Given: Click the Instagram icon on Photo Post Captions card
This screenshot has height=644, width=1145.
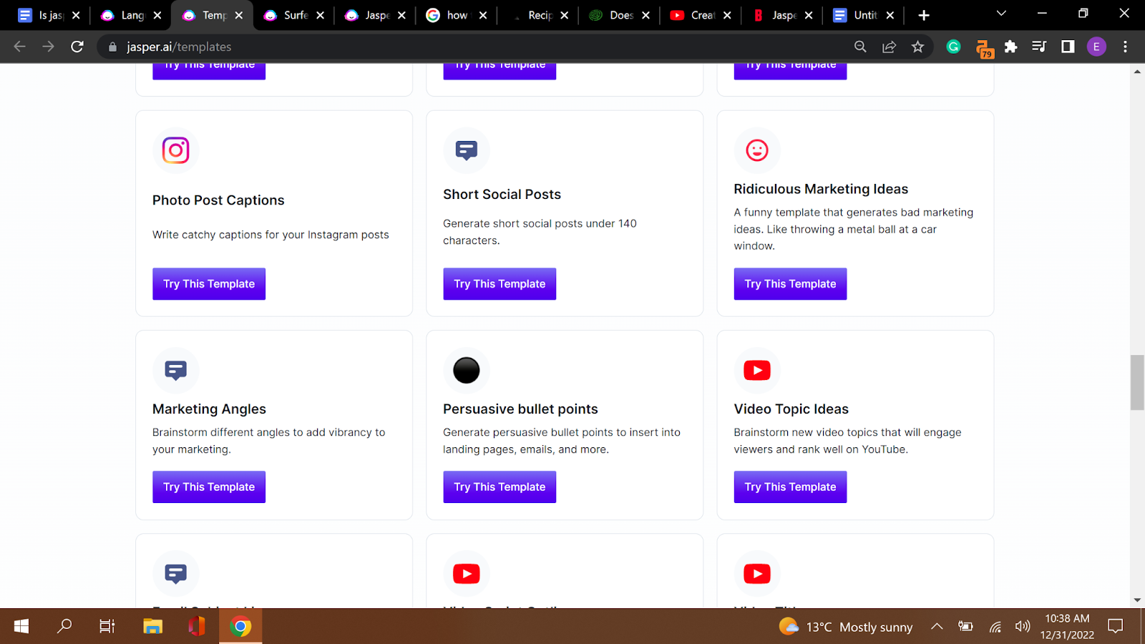Looking at the screenshot, I should point(175,150).
